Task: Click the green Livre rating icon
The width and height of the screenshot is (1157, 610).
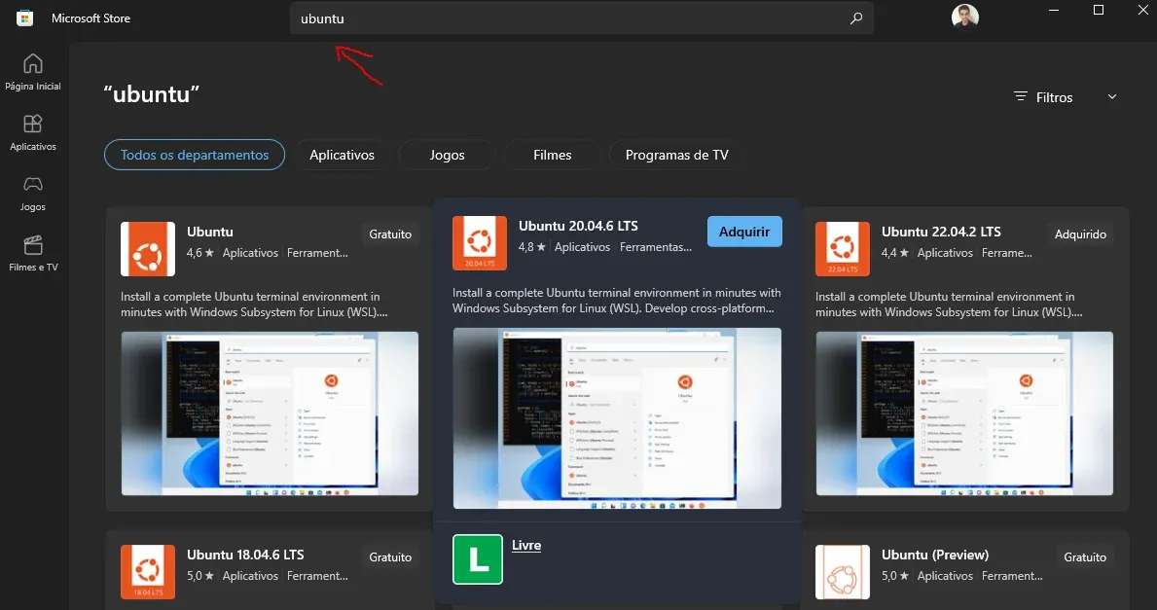Action: tap(478, 559)
